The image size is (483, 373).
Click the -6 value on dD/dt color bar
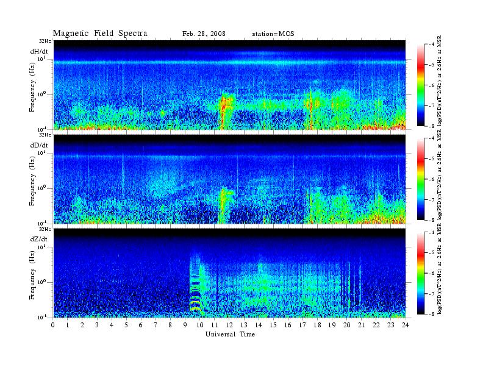tap(432, 179)
